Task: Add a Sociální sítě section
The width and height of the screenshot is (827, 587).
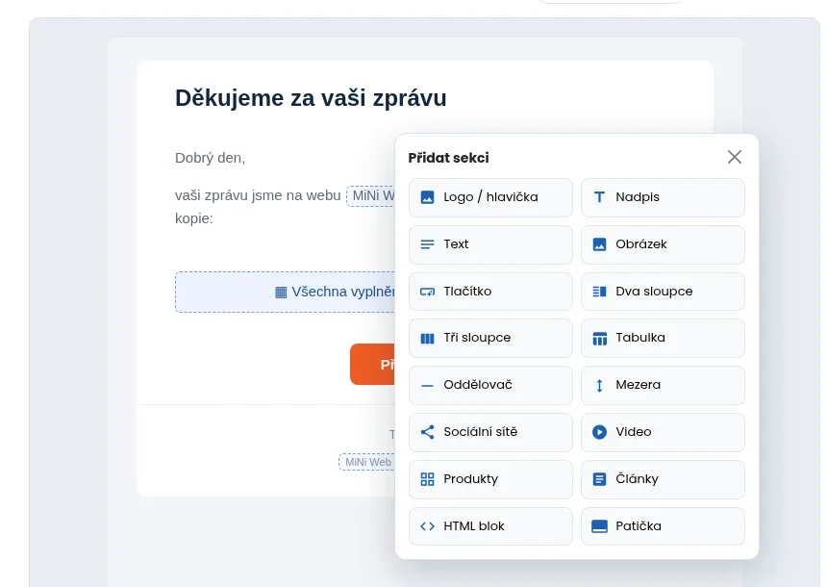Action: pyautogui.click(x=490, y=432)
